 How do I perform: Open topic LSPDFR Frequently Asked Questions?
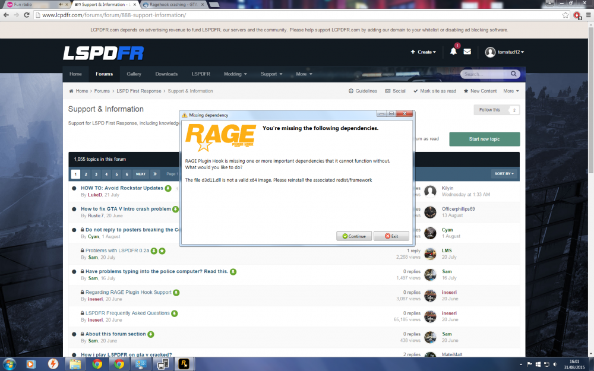pos(127,313)
